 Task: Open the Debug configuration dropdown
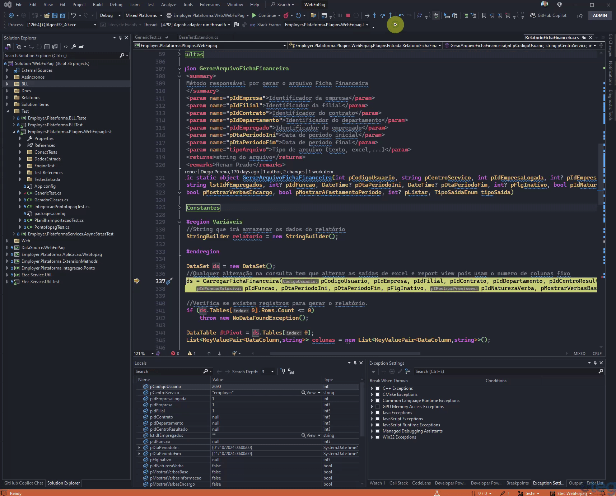point(109,15)
